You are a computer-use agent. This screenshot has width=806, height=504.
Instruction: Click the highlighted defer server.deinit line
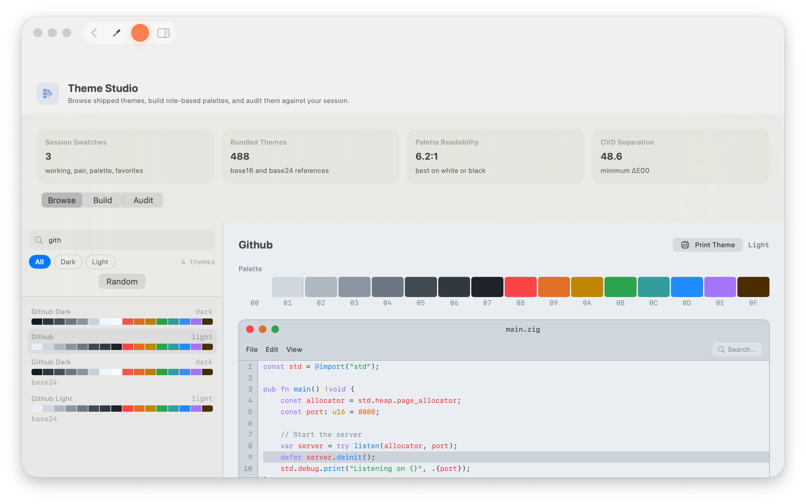point(516,457)
